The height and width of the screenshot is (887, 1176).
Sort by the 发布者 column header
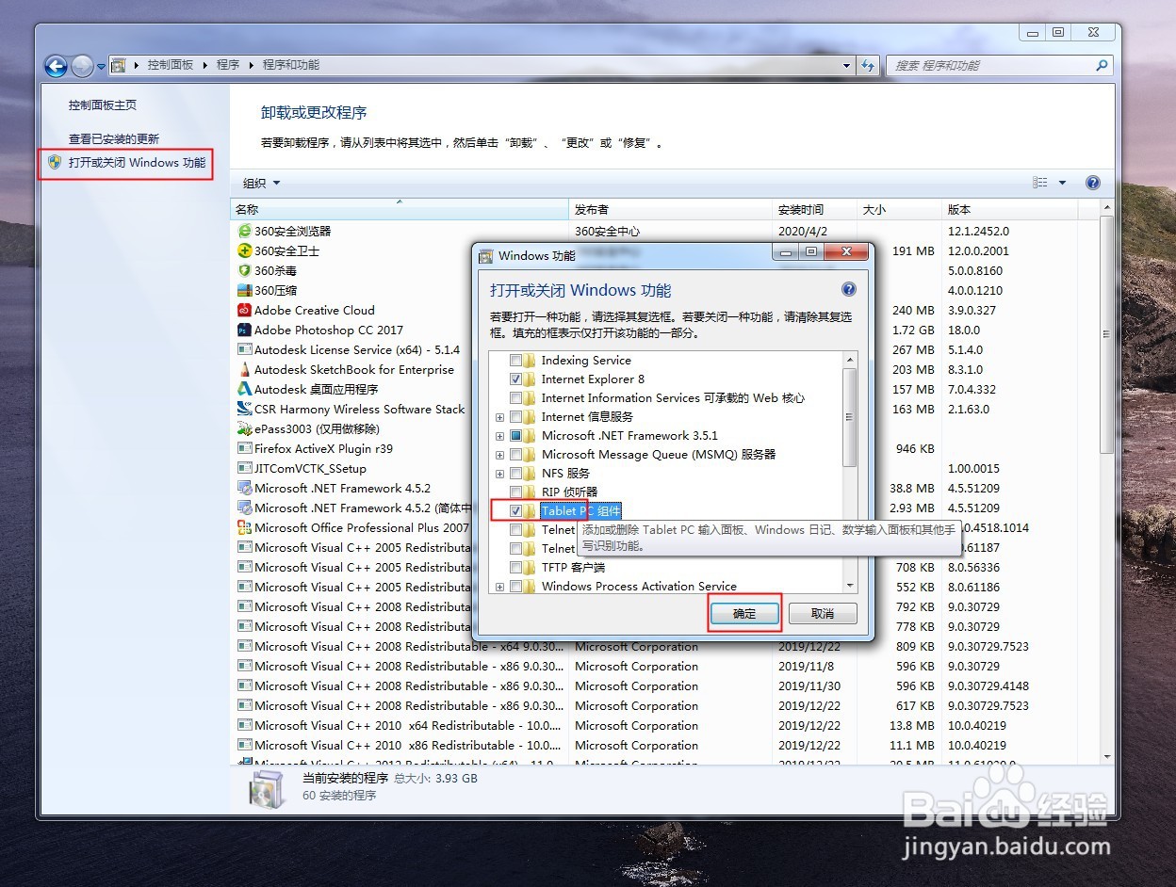(x=671, y=209)
